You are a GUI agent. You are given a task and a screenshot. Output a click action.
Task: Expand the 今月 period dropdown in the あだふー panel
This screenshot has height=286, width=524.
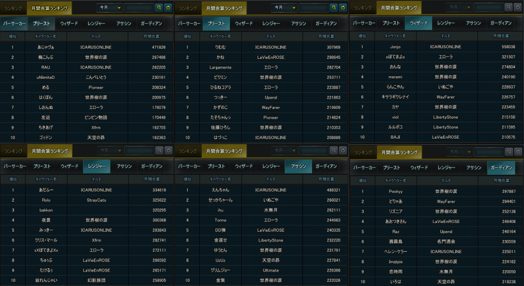point(110,150)
